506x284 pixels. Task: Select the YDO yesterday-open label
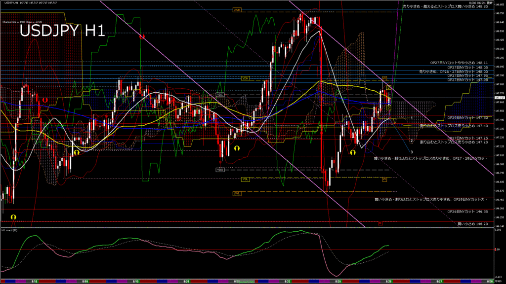[220, 170]
